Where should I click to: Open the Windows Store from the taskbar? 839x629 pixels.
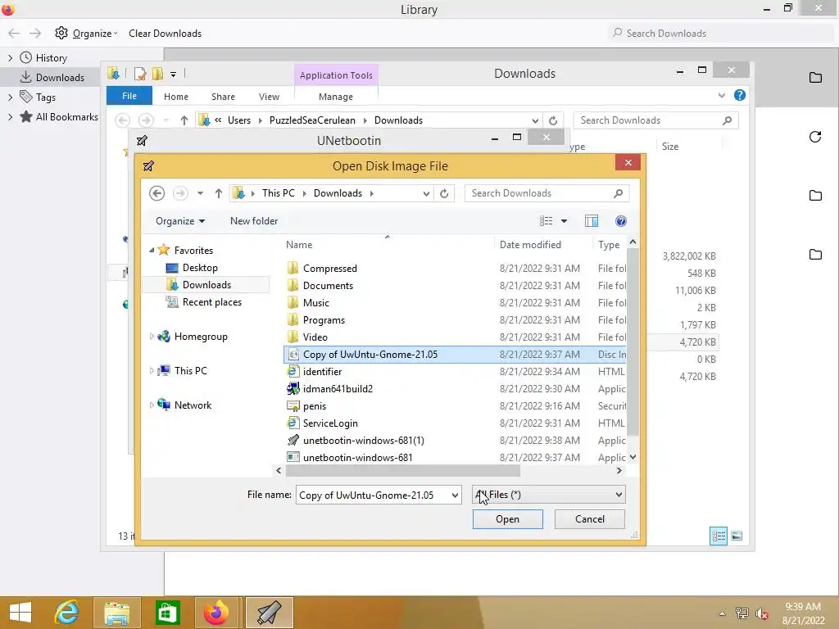(167, 613)
